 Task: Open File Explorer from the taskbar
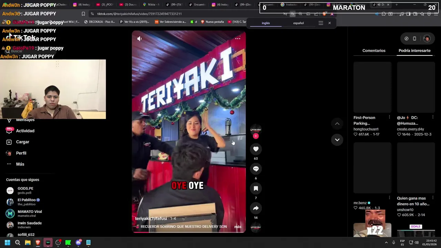click(x=28, y=242)
